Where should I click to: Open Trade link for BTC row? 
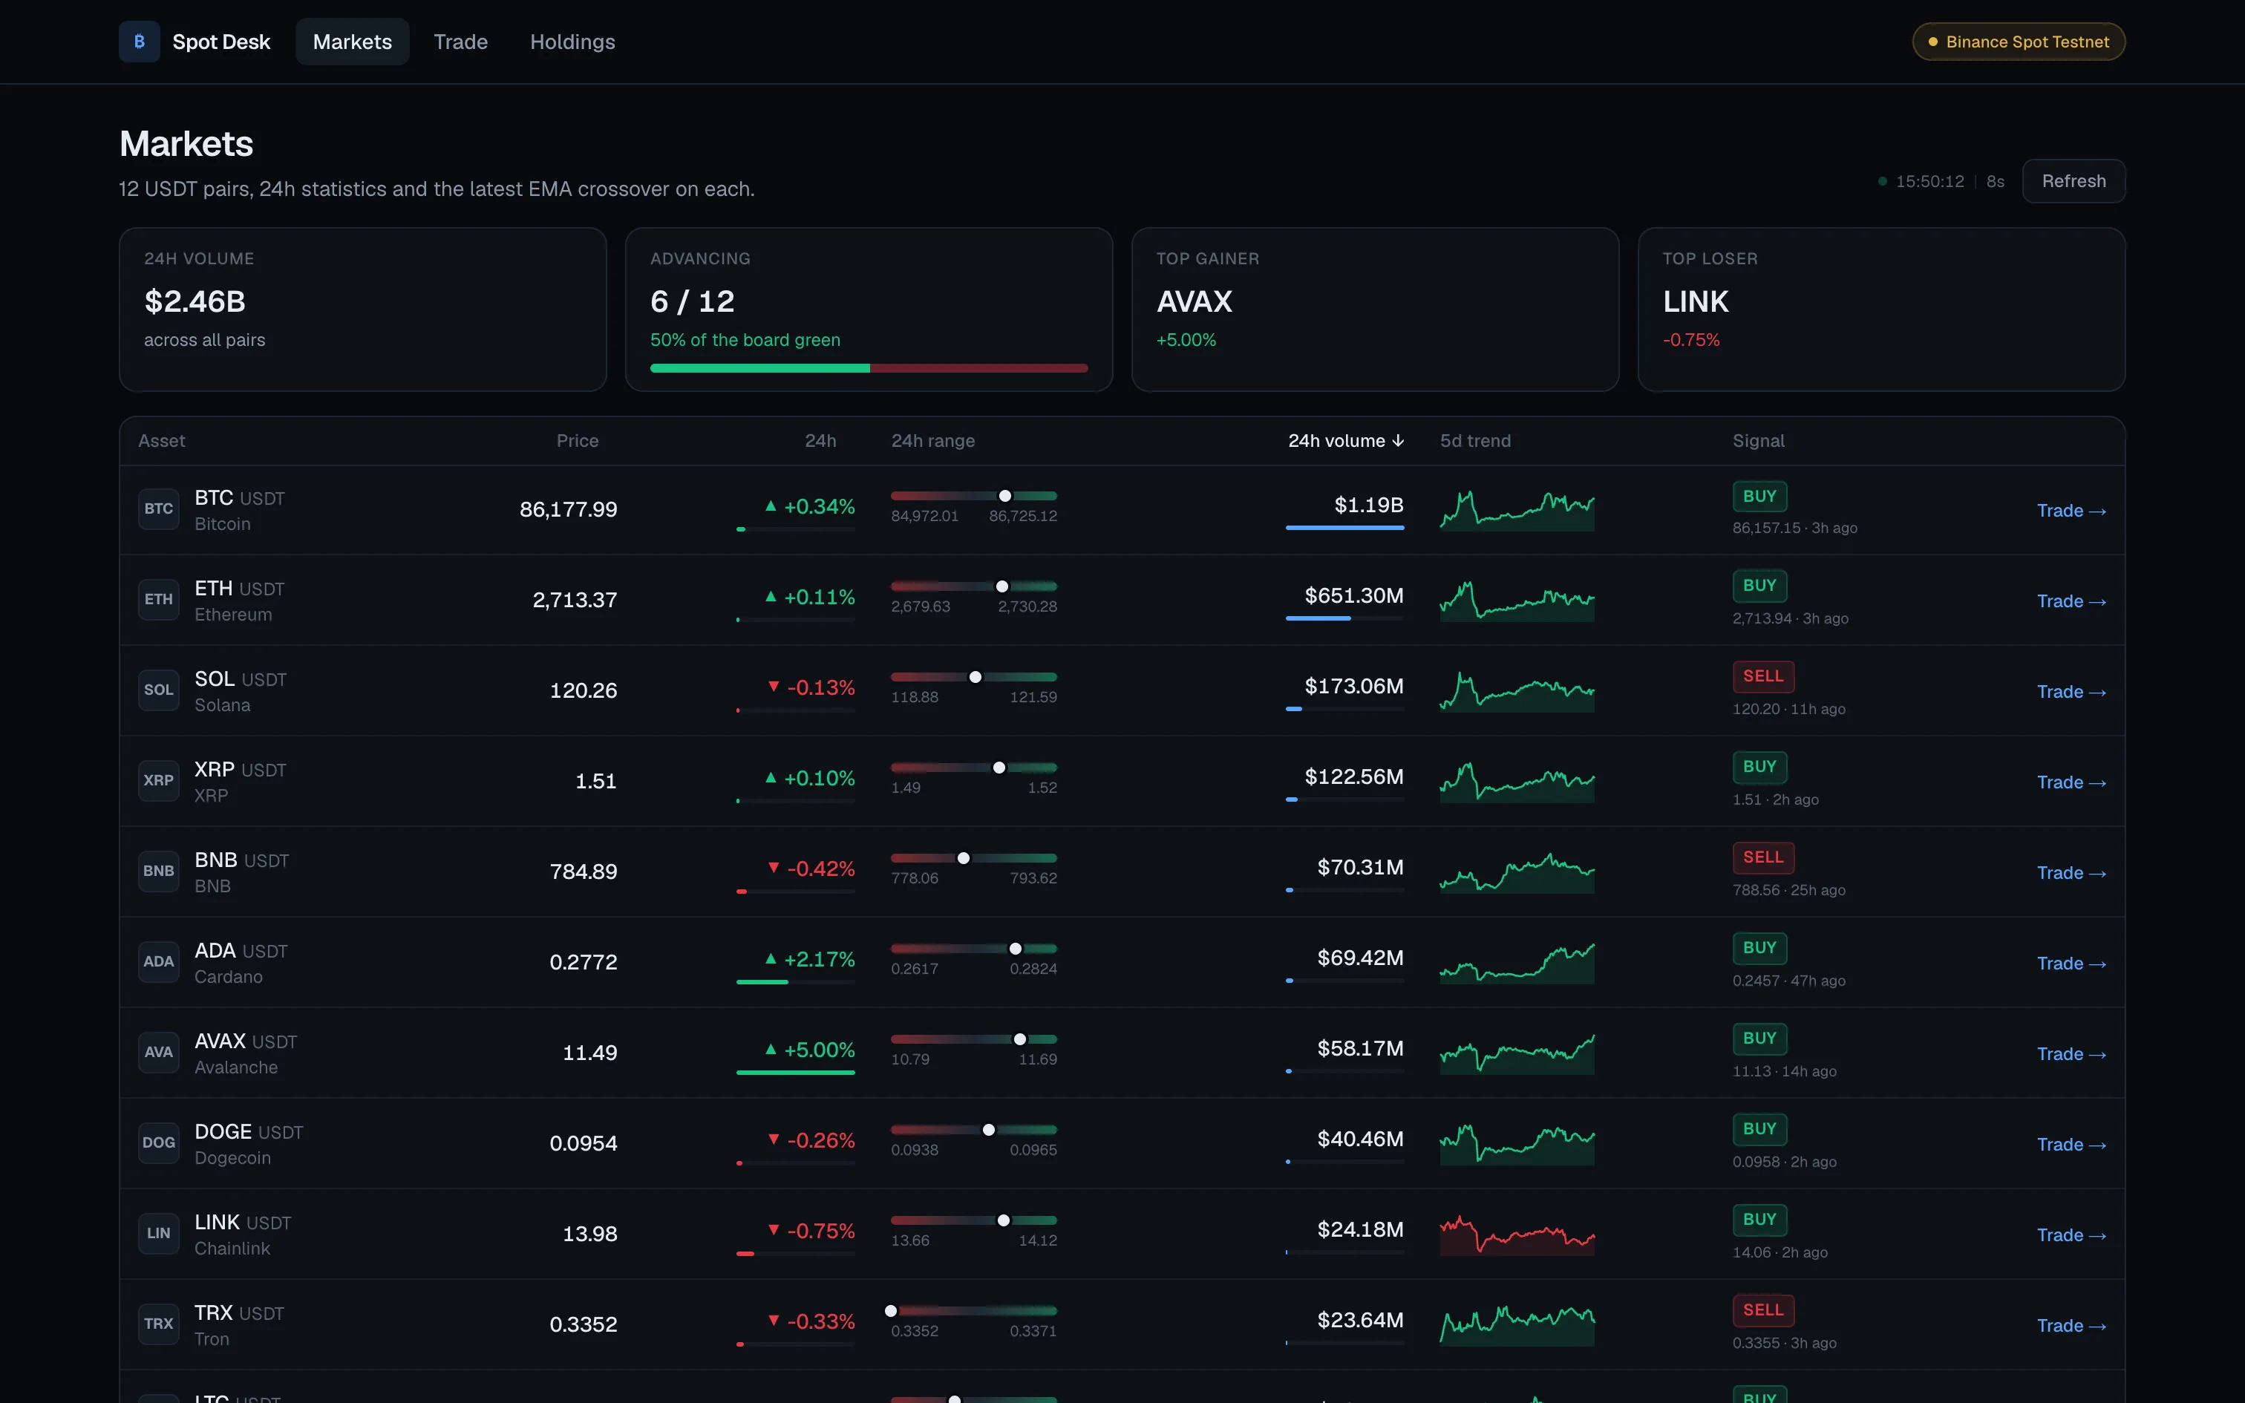click(x=2071, y=511)
